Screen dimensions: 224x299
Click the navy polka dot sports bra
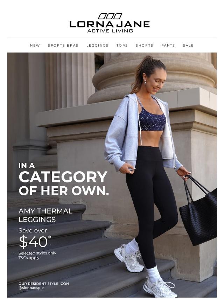click(152, 119)
